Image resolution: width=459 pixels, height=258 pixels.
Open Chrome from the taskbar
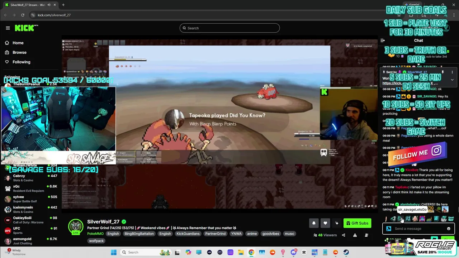251,252
